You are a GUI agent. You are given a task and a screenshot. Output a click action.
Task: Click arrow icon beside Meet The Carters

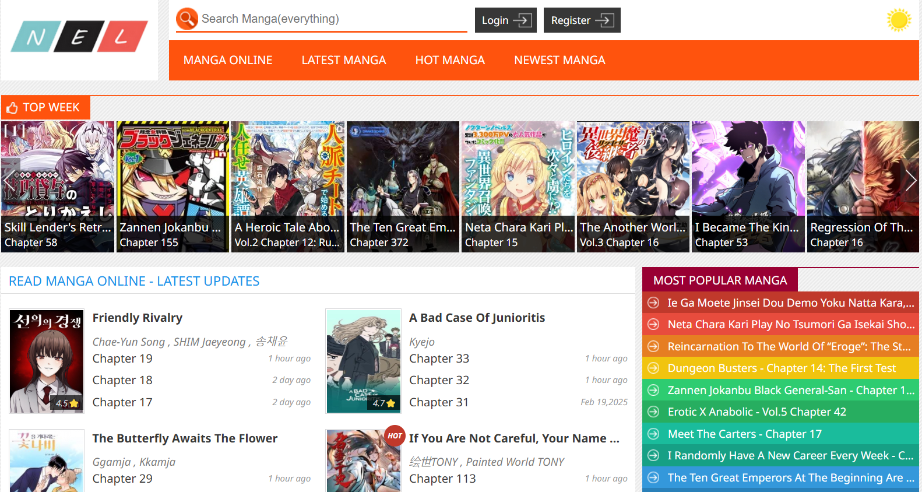coord(654,434)
